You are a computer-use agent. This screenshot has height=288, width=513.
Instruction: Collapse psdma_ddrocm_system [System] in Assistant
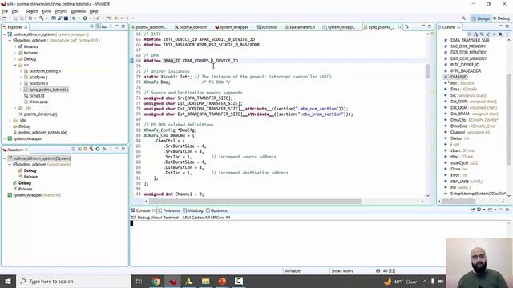click(x=5, y=158)
